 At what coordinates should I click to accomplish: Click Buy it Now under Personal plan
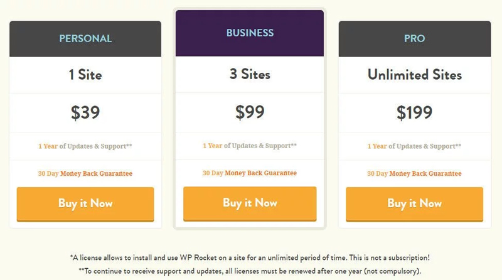[x=85, y=204]
